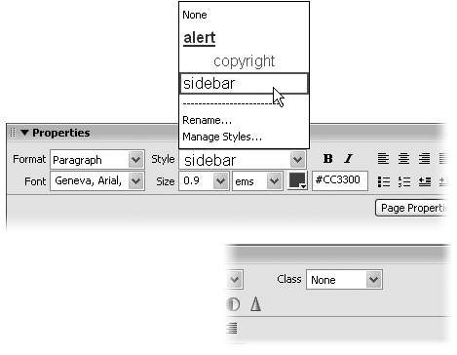This screenshot has width=457, height=355.
Task: Choose copyright style from list
Action: coord(245,60)
